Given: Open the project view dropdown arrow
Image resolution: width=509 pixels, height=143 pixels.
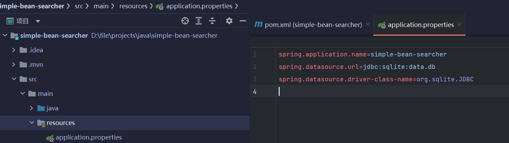Looking at the screenshot, I should (38, 21).
